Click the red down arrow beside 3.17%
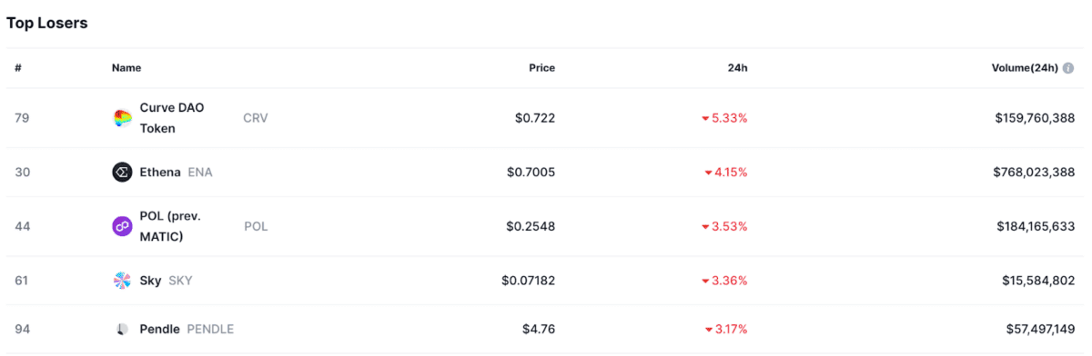The image size is (1092, 356). click(708, 330)
